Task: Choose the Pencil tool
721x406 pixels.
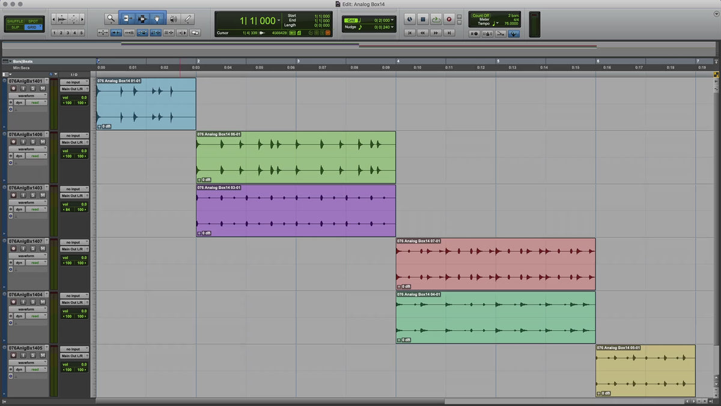Action: (x=188, y=19)
